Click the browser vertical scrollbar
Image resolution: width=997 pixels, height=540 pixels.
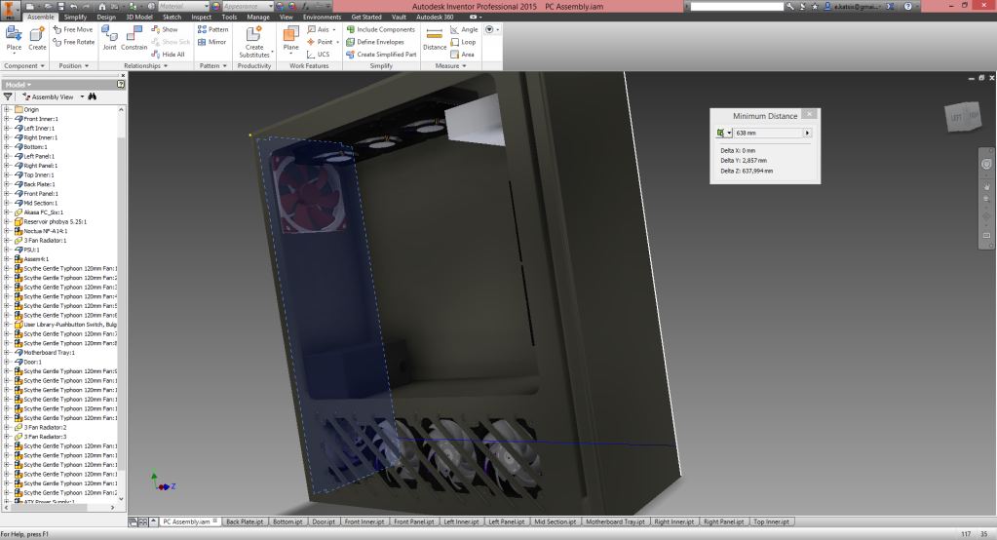pos(121,305)
